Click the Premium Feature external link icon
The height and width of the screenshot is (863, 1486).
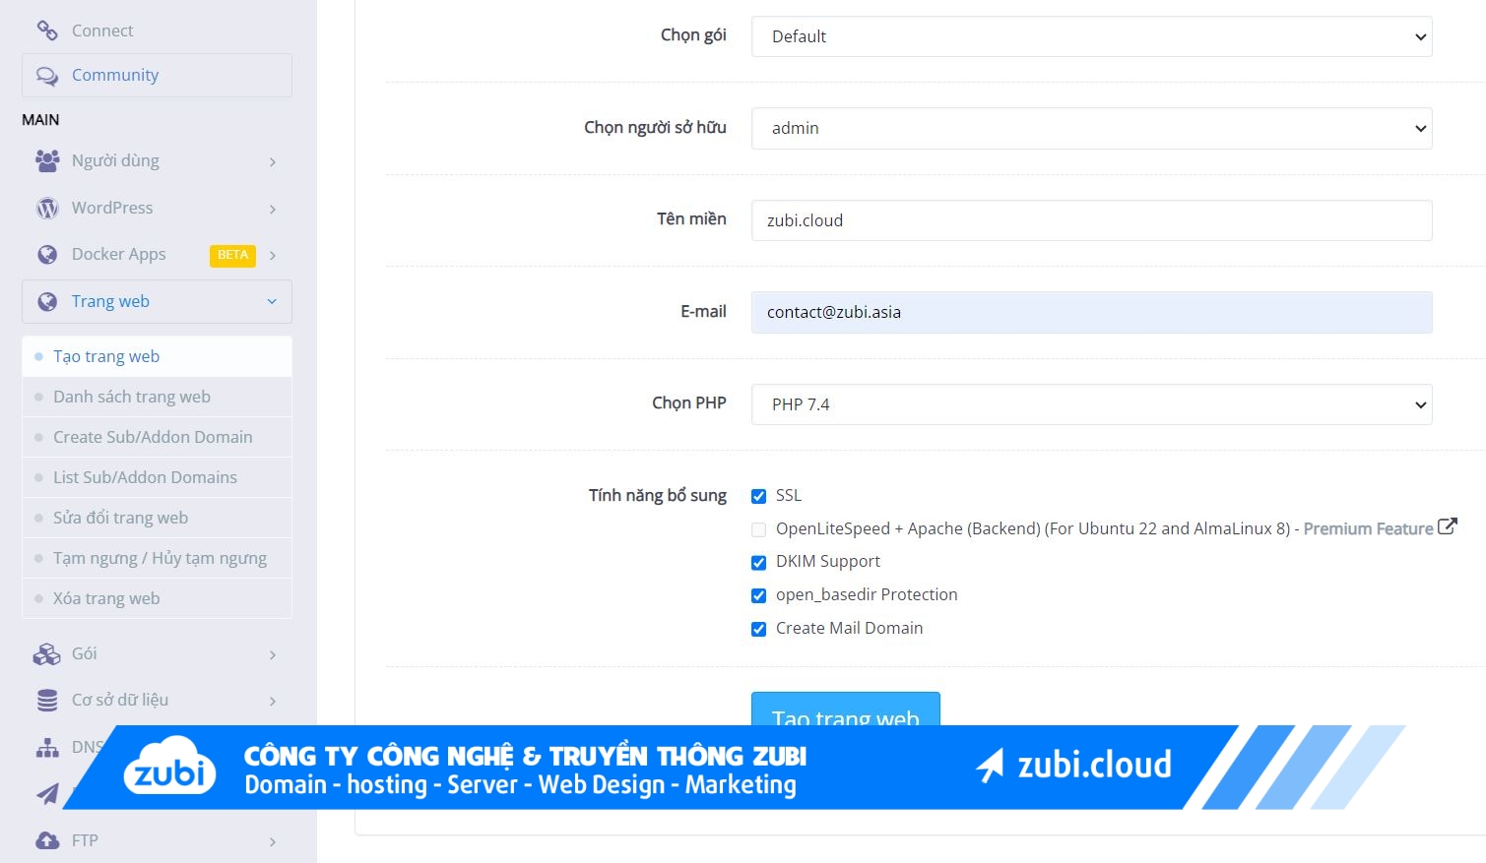(1448, 526)
